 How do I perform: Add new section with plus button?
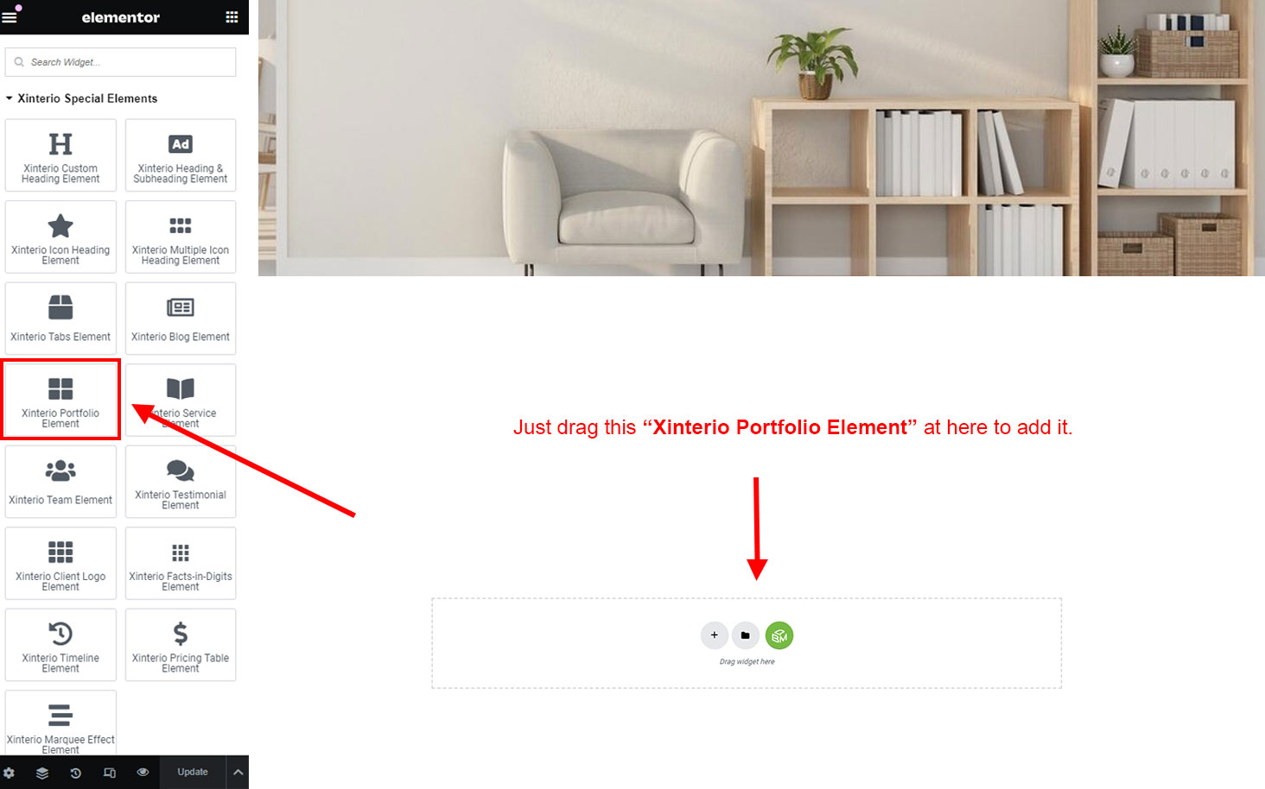(715, 635)
